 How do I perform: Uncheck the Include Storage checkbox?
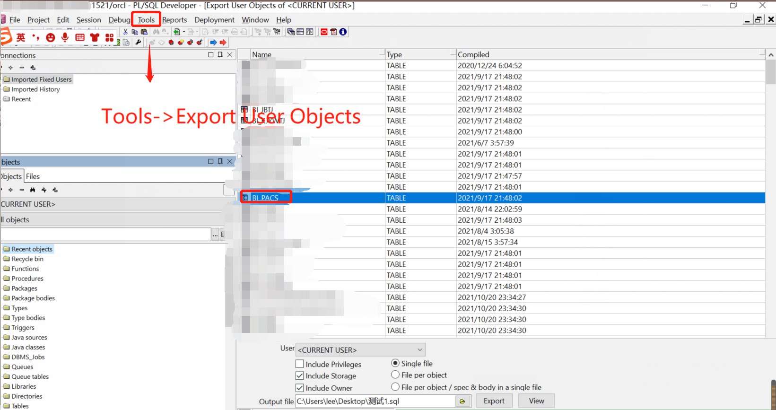[299, 376]
